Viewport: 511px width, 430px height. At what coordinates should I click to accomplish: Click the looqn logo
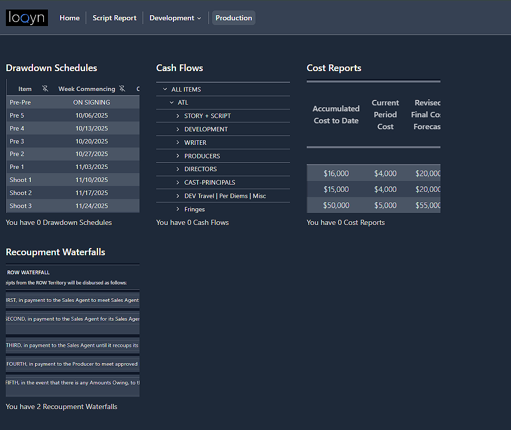[x=26, y=17]
